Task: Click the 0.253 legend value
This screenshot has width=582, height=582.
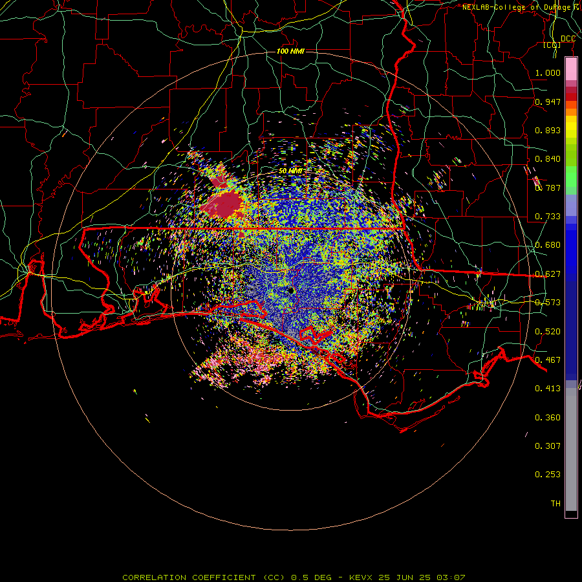Action: pos(548,475)
